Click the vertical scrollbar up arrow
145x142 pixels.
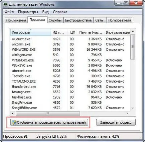pyautogui.click(x=133, y=32)
